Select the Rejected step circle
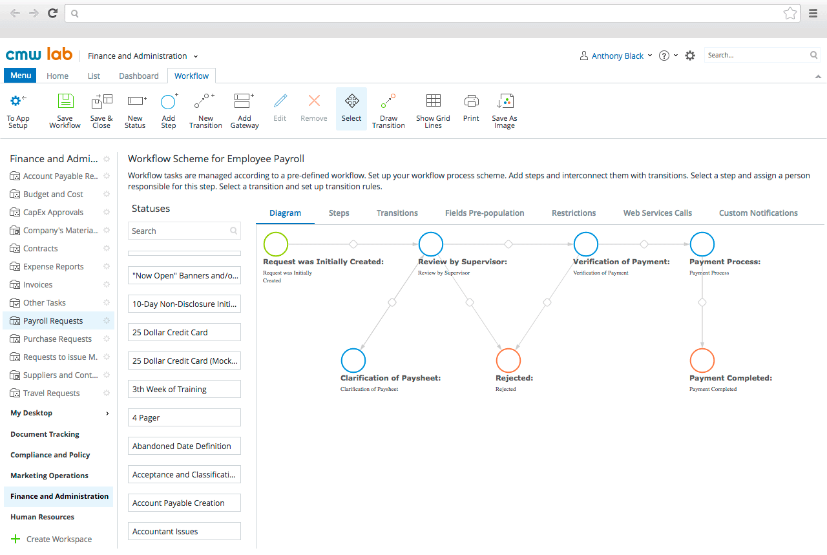The width and height of the screenshot is (827, 555). pos(508,361)
